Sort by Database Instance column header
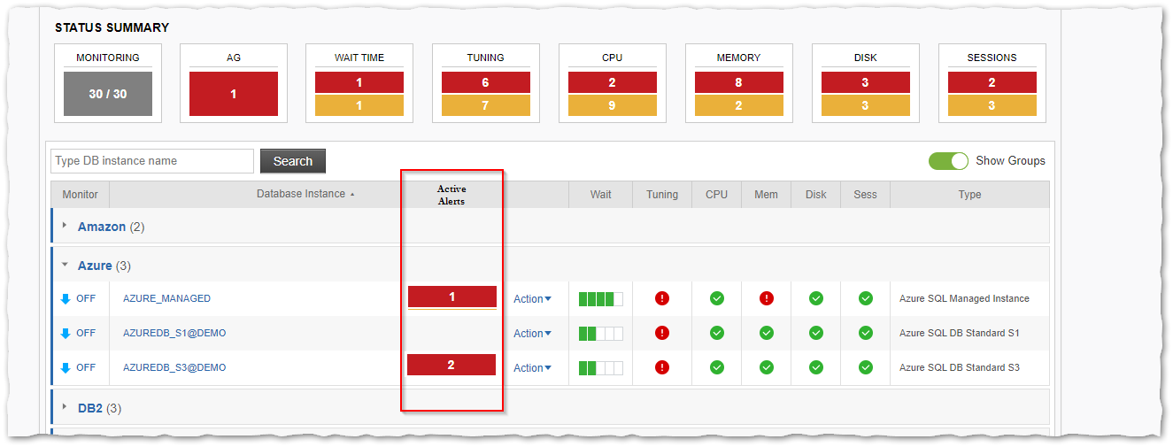The width and height of the screenshot is (1173, 447). [x=305, y=194]
